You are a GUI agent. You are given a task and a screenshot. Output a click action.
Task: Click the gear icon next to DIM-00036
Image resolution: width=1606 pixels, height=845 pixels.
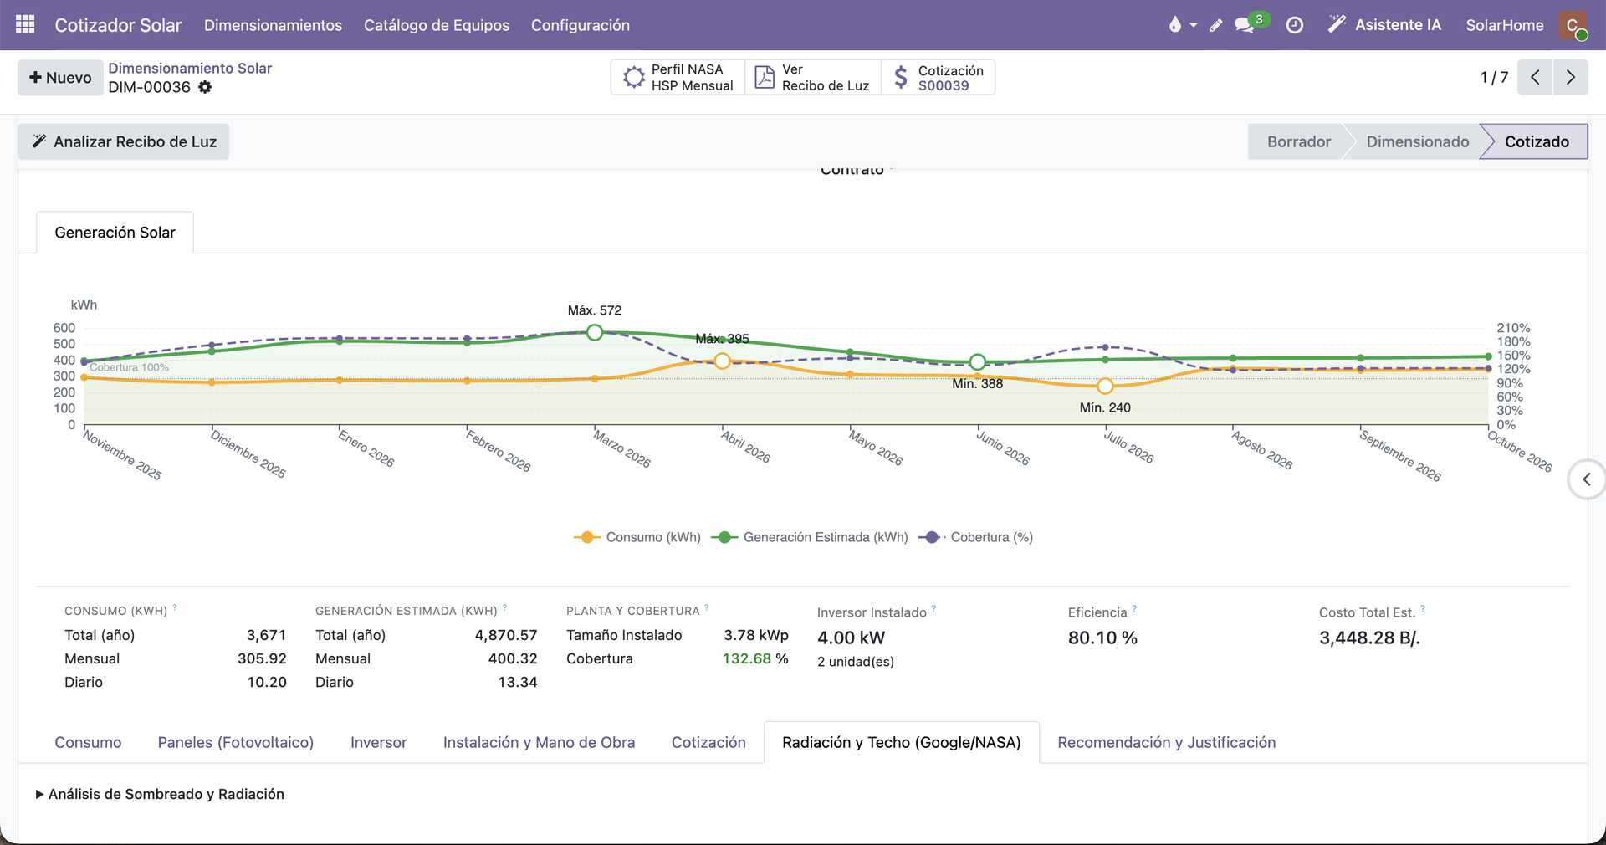click(205, 87)
